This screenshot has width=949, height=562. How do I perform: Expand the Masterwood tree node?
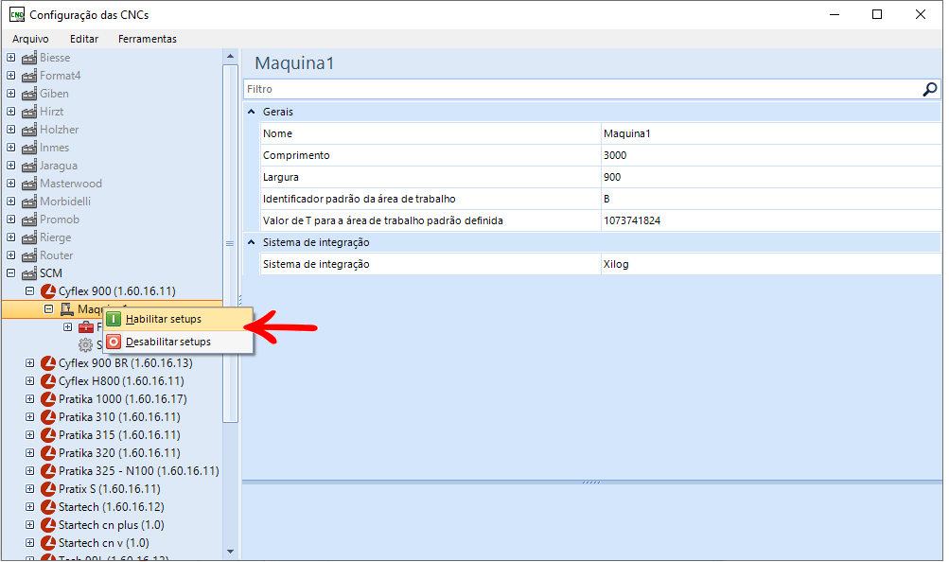[11, 184]
